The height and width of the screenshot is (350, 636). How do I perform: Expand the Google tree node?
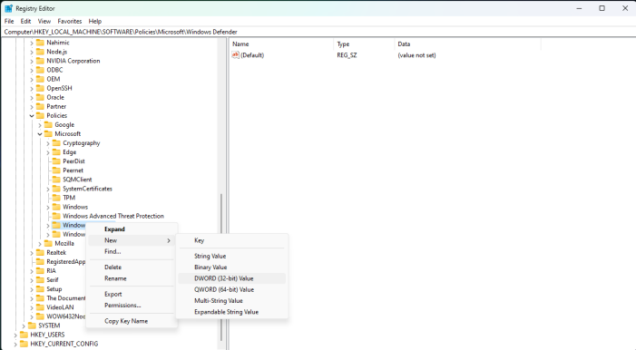(40, 125)
